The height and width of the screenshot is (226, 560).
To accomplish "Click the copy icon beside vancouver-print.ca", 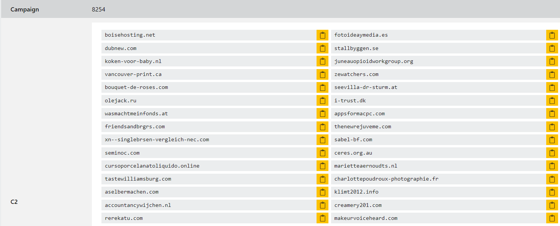I will 322,74.
